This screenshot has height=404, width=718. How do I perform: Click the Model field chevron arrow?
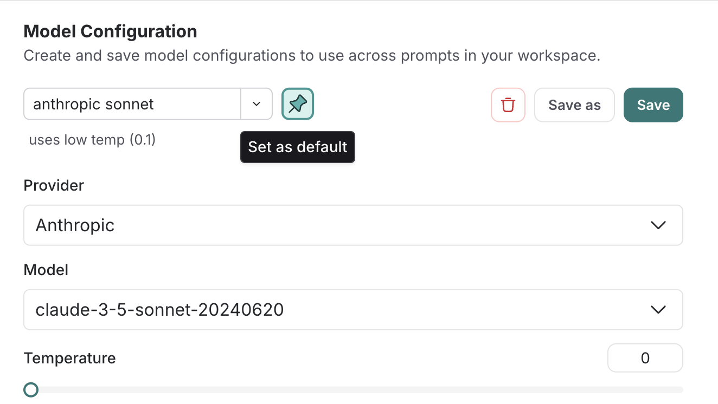pos(658,309)
